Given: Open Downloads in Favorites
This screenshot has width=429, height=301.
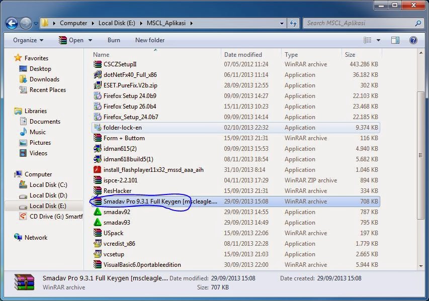Looking at the screenshot, I should 44,79.
